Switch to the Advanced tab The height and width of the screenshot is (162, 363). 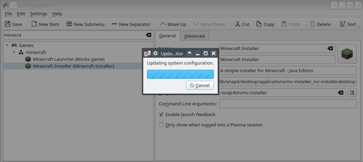pos(194,36)
